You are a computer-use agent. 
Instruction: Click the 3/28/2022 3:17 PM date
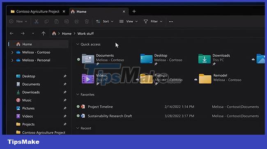click(180, 116)
